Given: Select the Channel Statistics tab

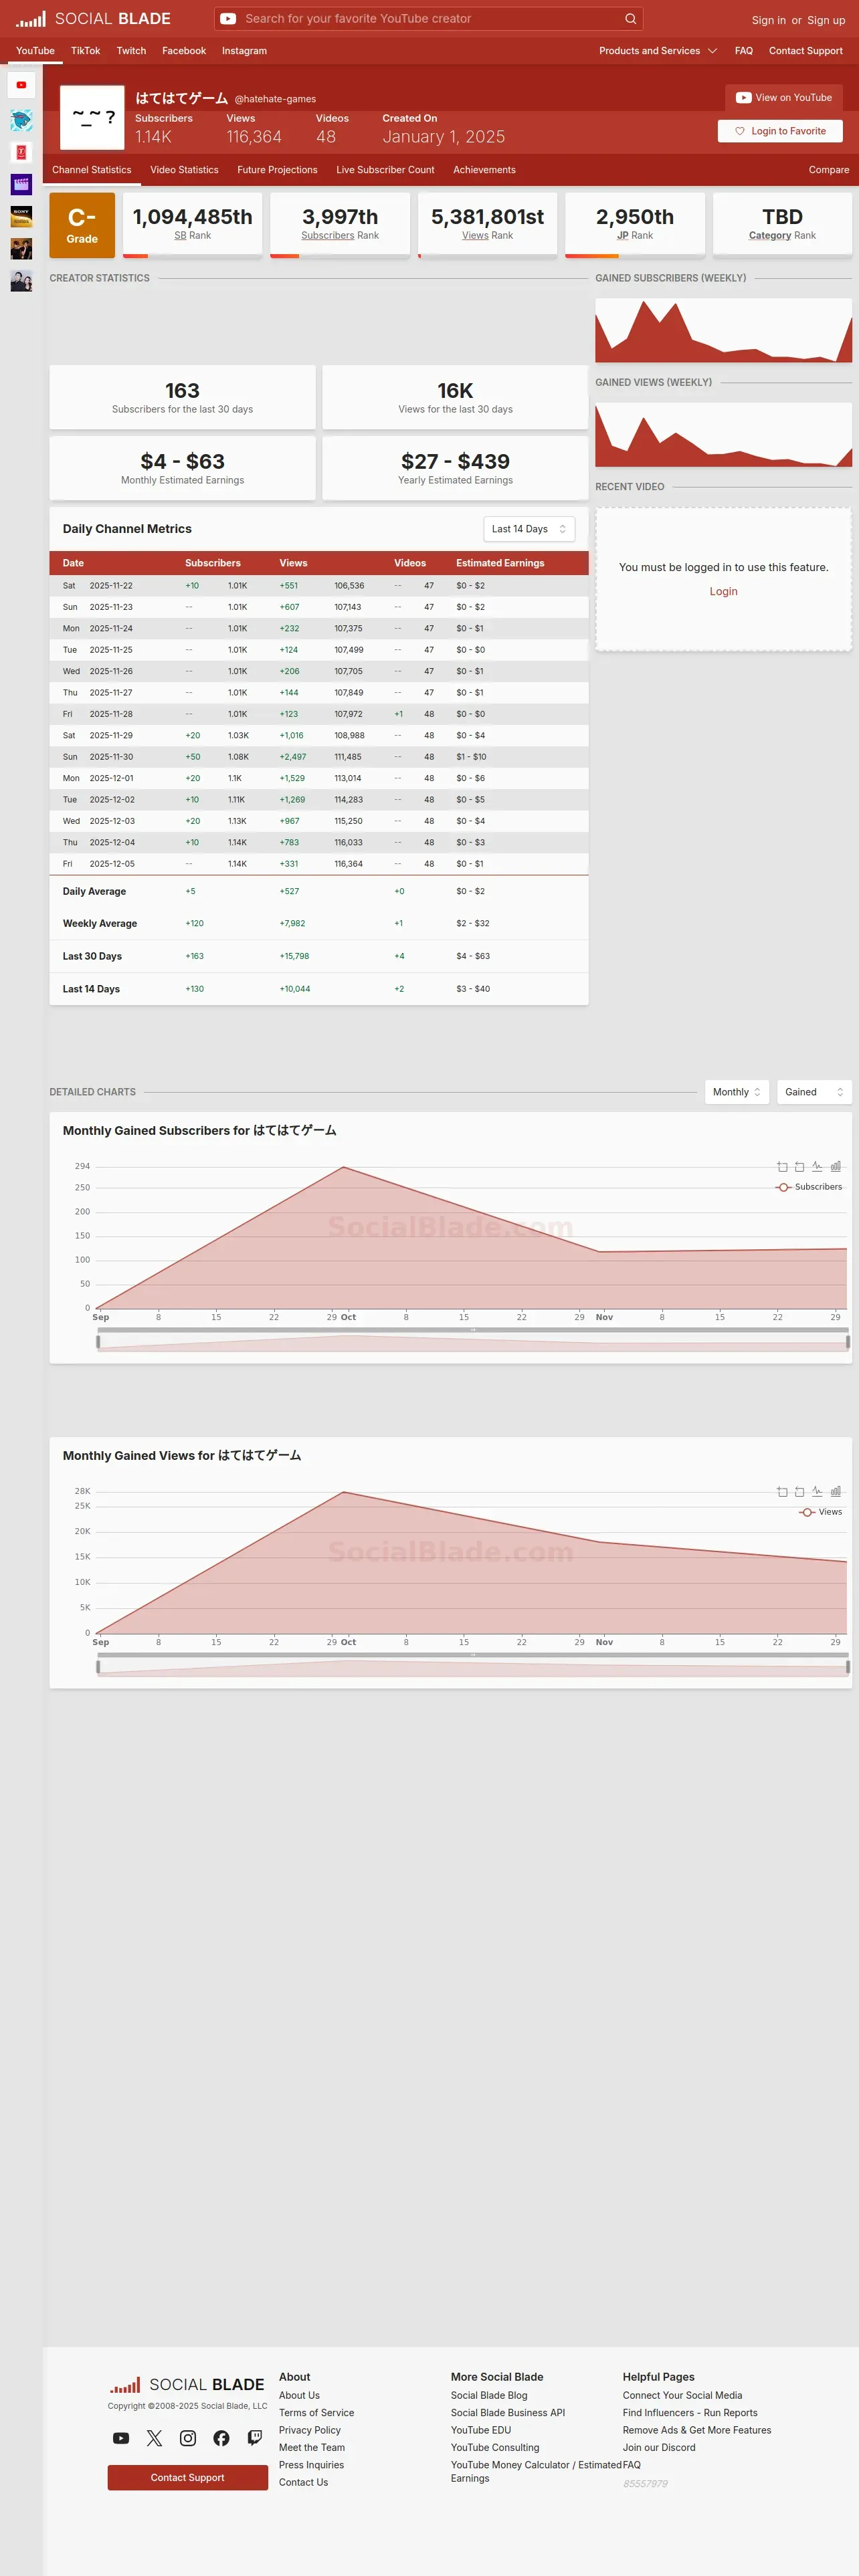Looking at the screenshot, I should pos(91,170).
